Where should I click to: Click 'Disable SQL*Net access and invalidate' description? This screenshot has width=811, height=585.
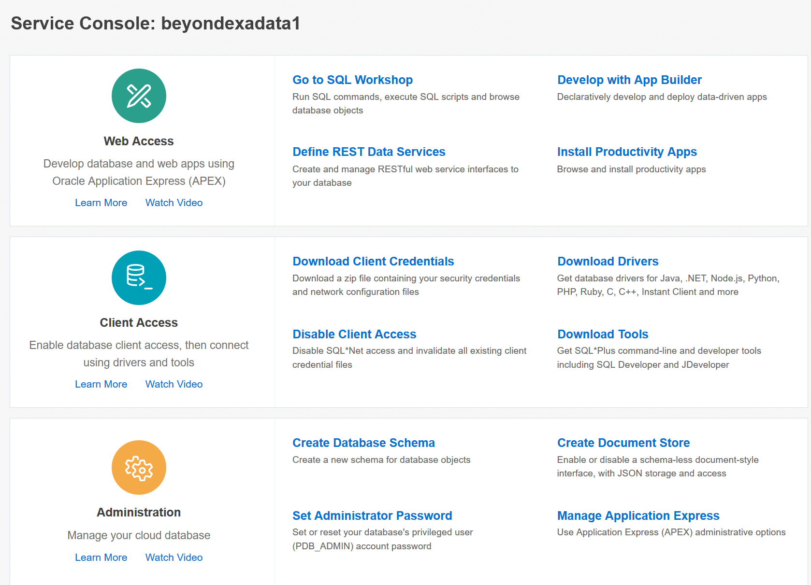(409, 358)
